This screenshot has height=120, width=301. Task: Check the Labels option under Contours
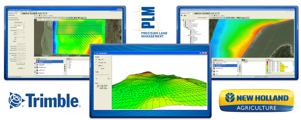pyautogui.click(x=99, y=69)
